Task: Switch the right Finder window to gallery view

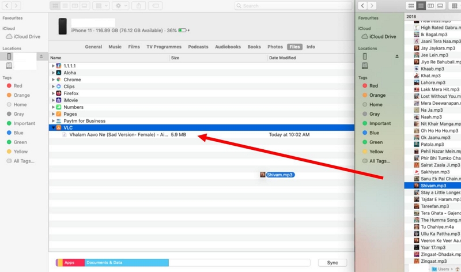Action: point(440,6)
